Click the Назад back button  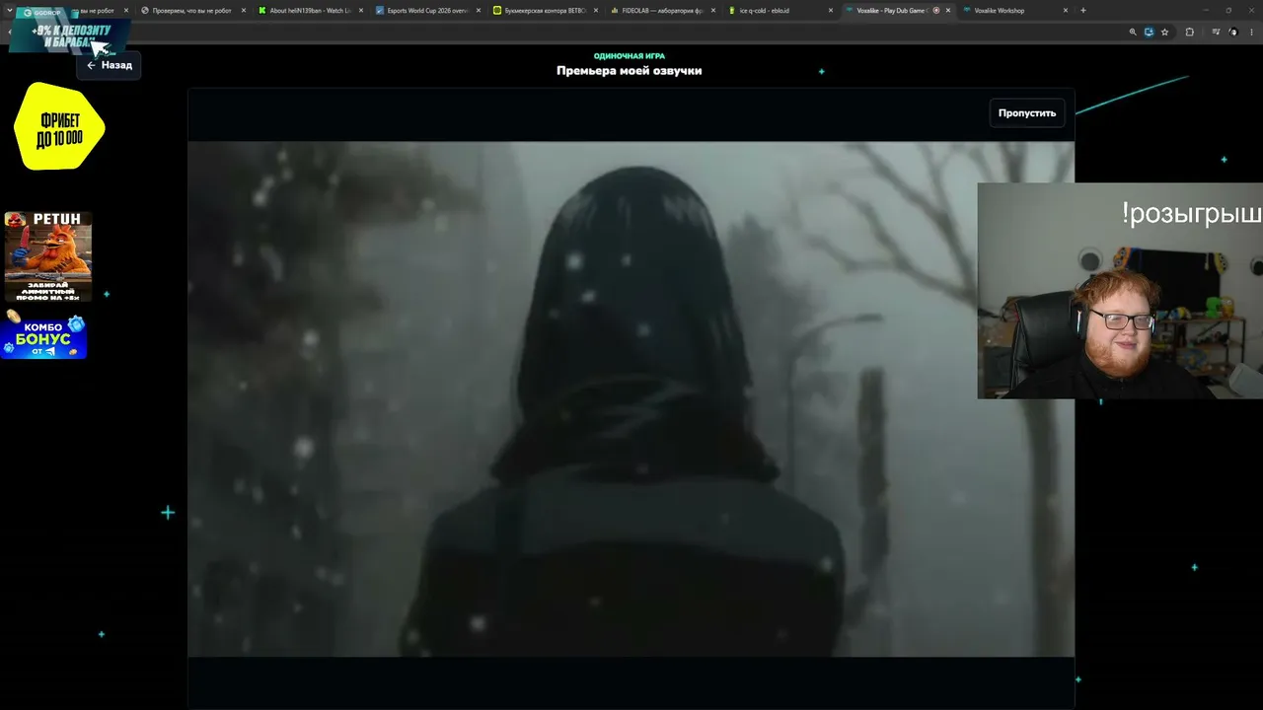click(x=109, y=65)
